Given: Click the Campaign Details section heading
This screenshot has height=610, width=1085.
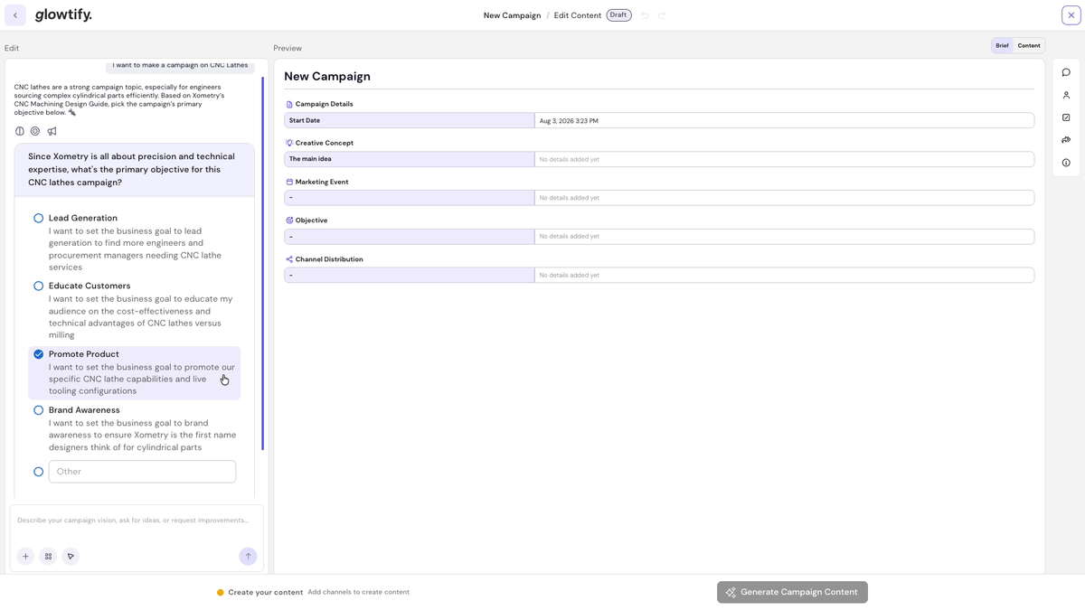Looking at the screenshot, I should click(x=324, y=104).
